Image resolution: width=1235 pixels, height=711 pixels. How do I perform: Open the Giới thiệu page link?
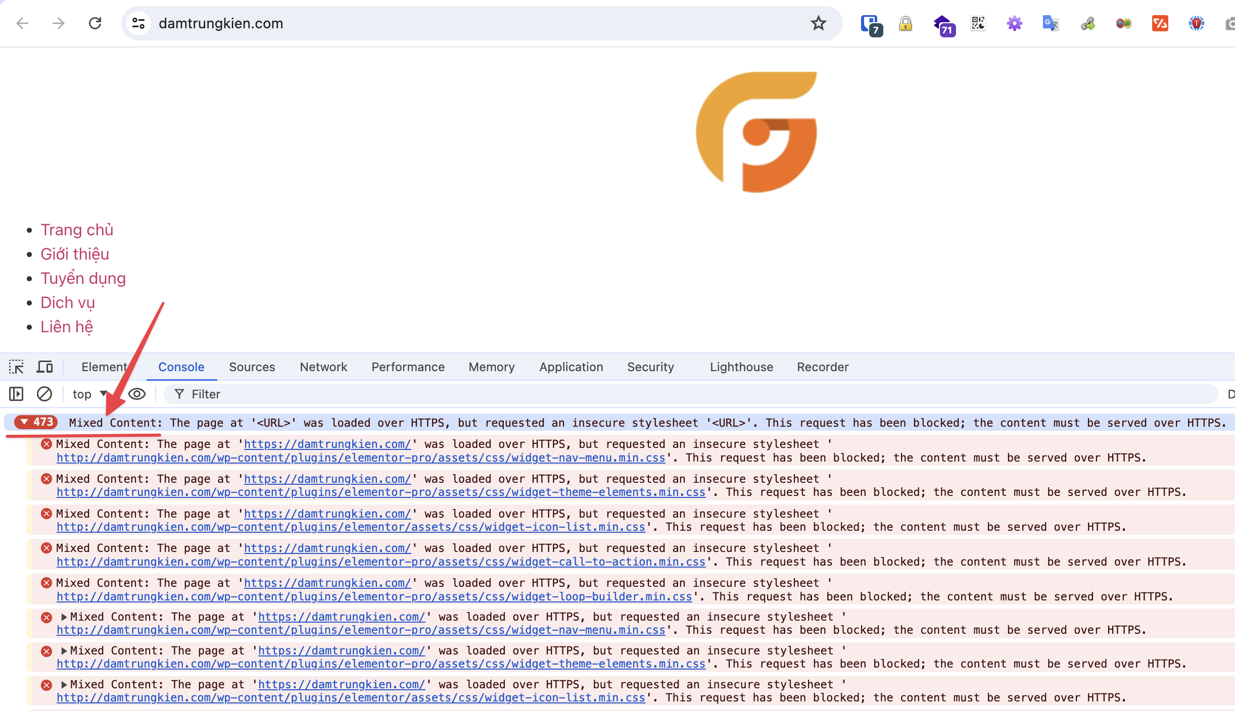[75, 254]
